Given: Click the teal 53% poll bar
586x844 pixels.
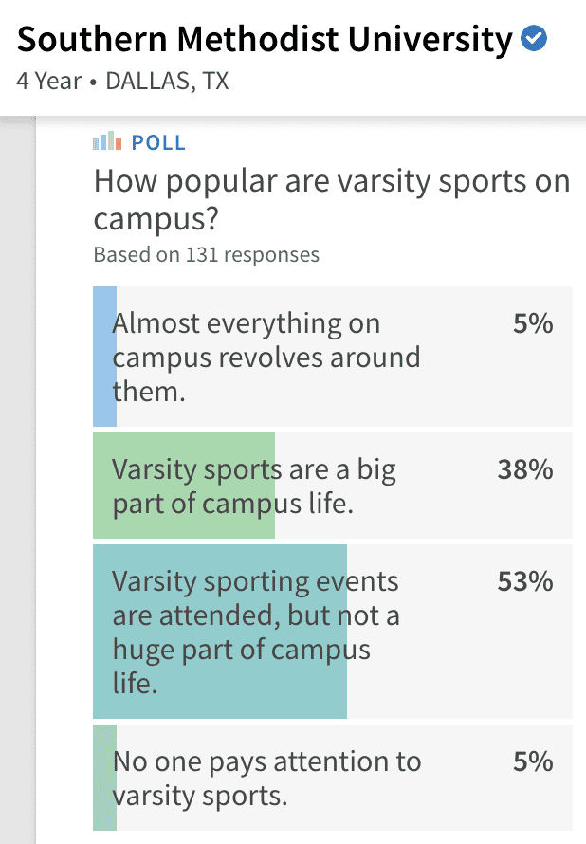Looking at the screenshot, I should point(220,632).
